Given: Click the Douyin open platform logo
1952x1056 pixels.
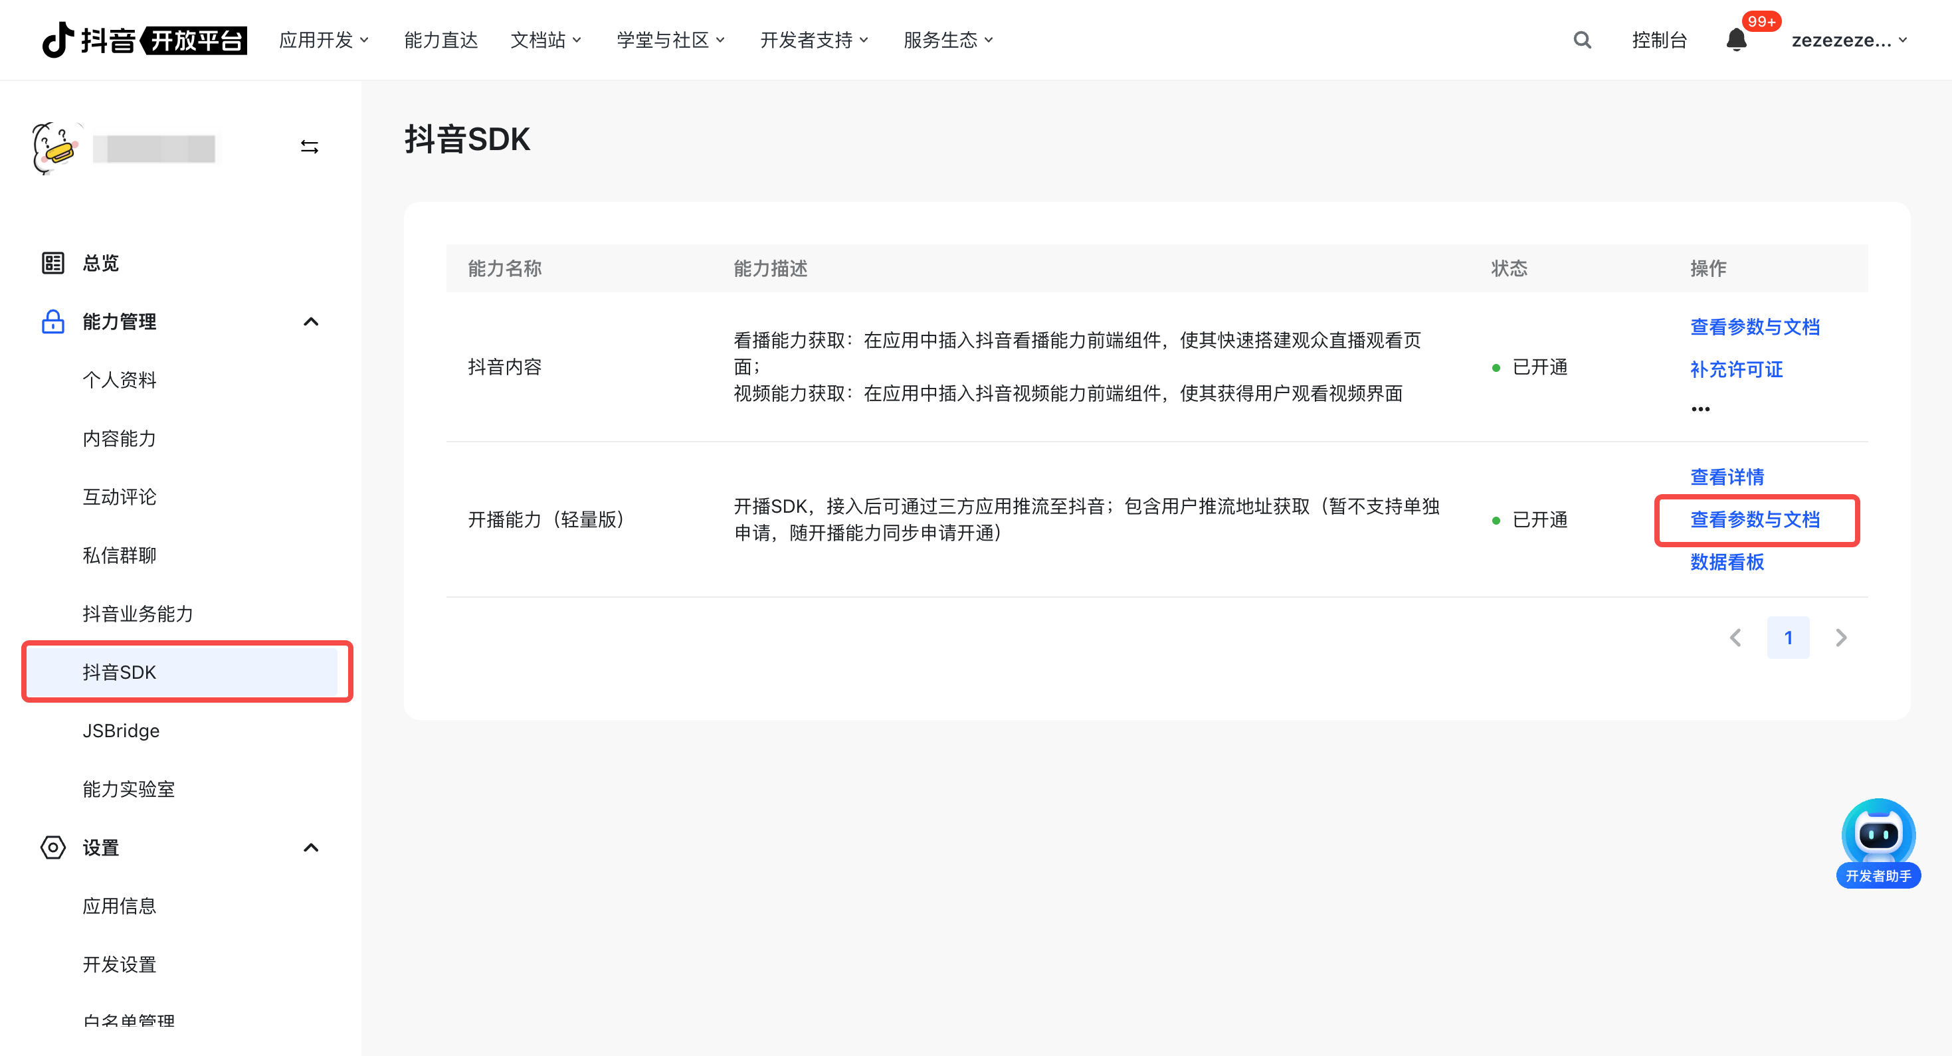Looking at the screenshot, I should (x=144, y=39).
